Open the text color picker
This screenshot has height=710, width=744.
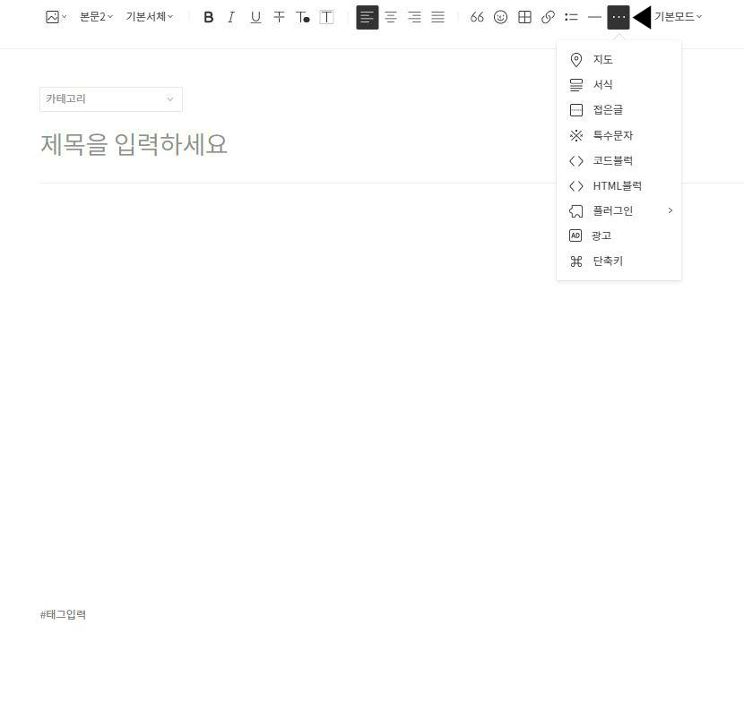(303, 17)
